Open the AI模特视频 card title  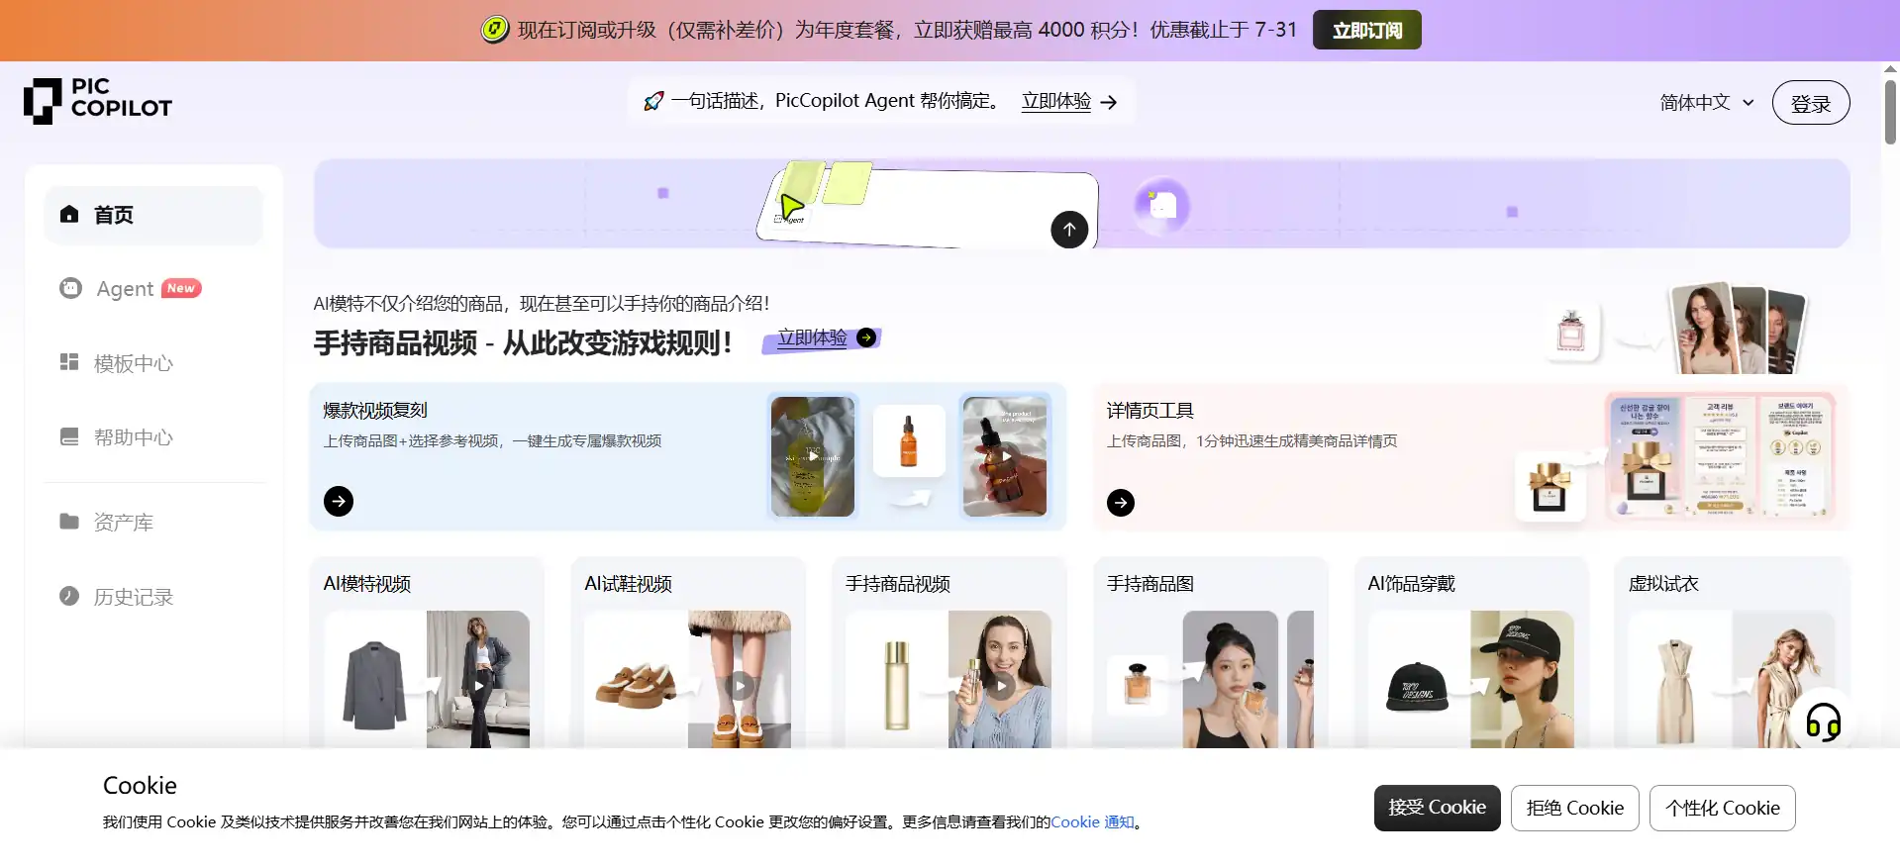tap(367, 584)
